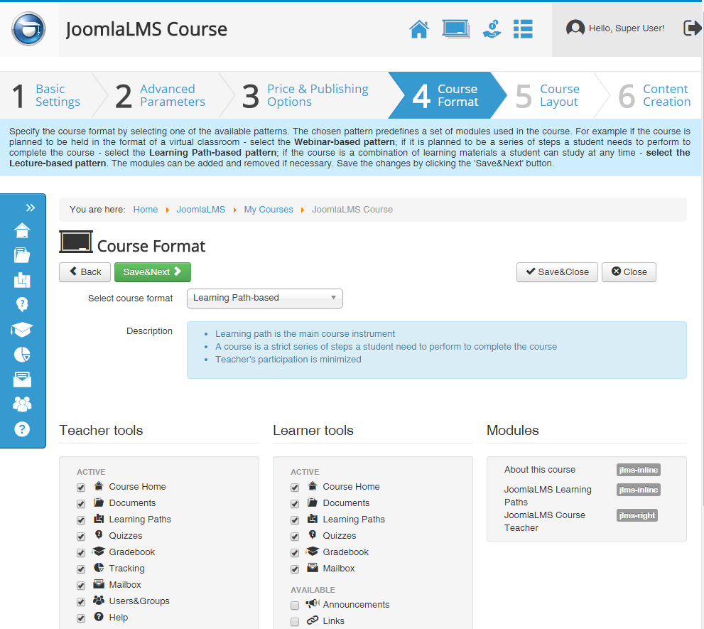
Task: Uncheck Teacher tools Tracking
Action: [x=81, y=569]
